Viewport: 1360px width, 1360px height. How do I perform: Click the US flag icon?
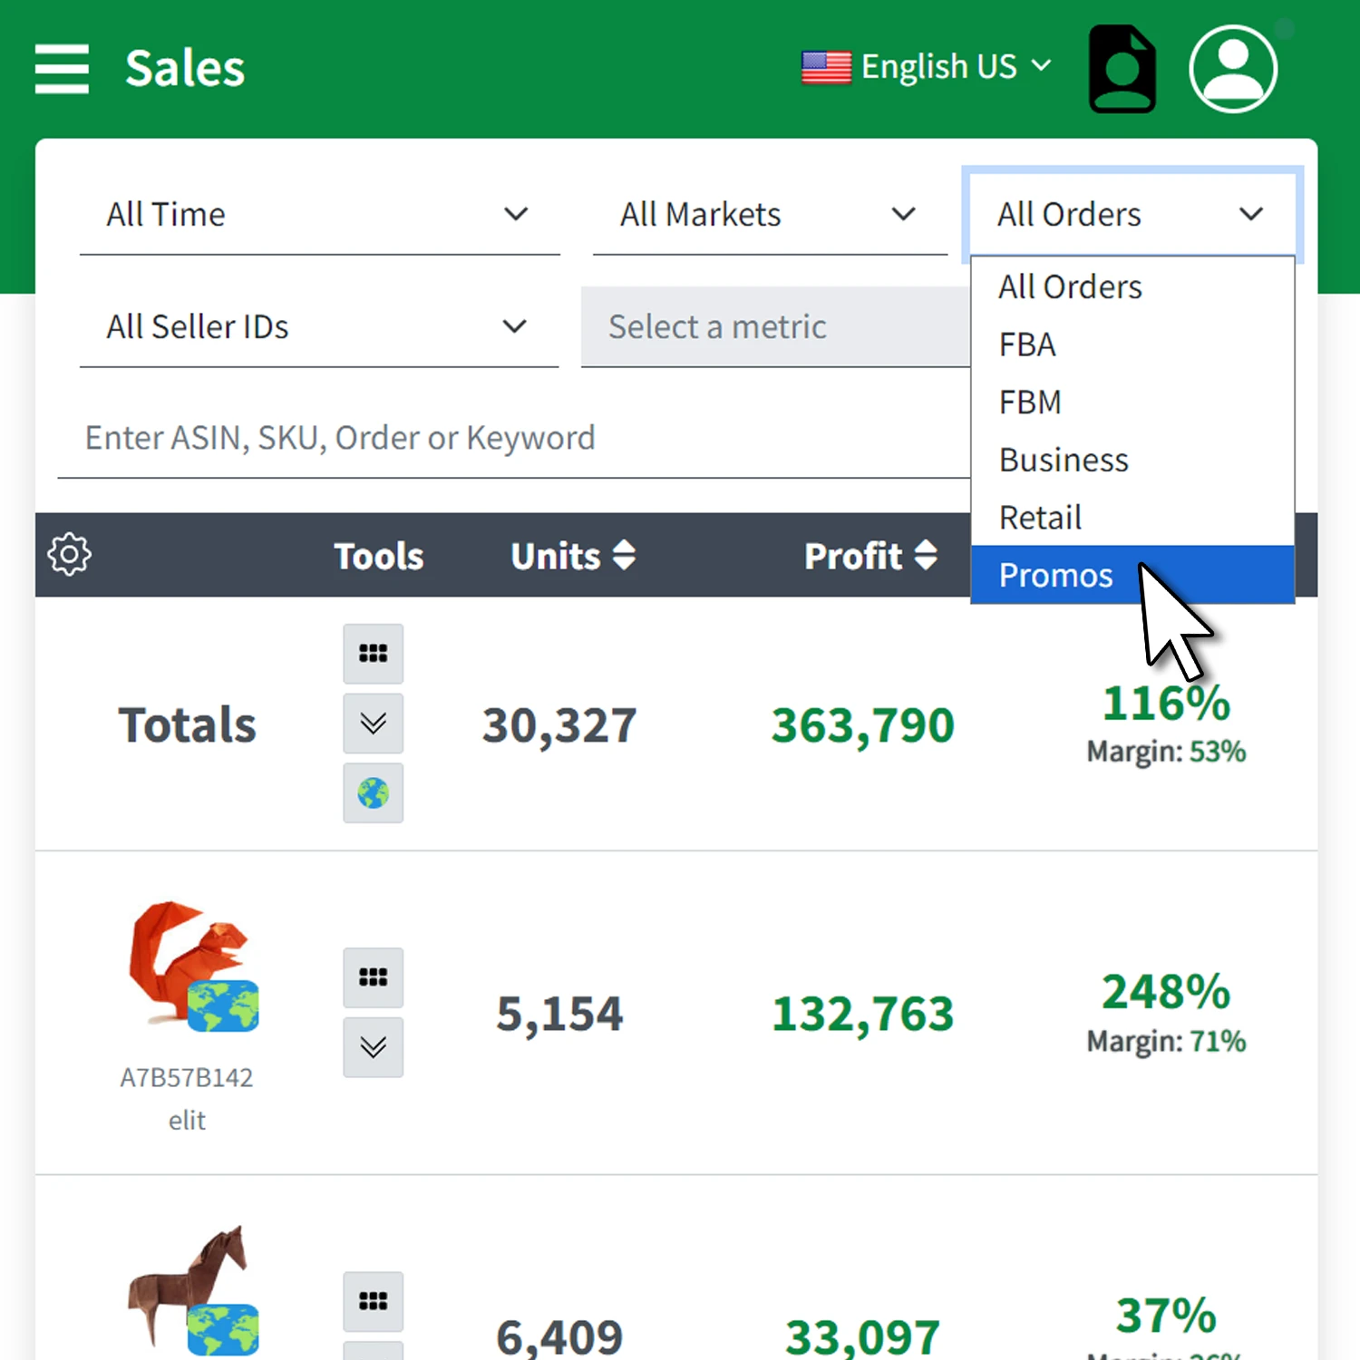tap(826, 67)
